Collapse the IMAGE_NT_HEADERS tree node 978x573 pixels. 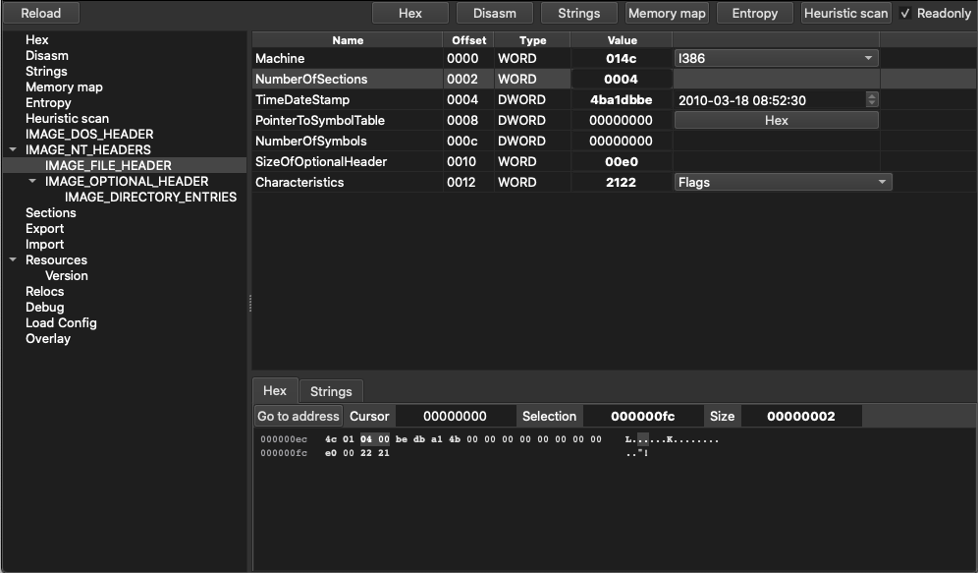13,149
